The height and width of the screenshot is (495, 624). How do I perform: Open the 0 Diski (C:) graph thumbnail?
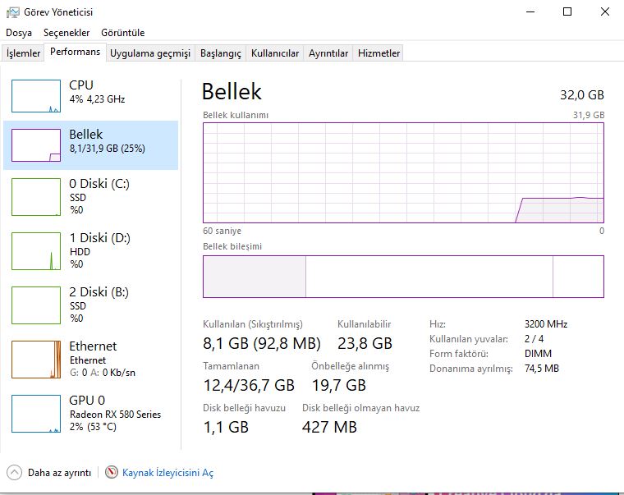click(36, 197)
